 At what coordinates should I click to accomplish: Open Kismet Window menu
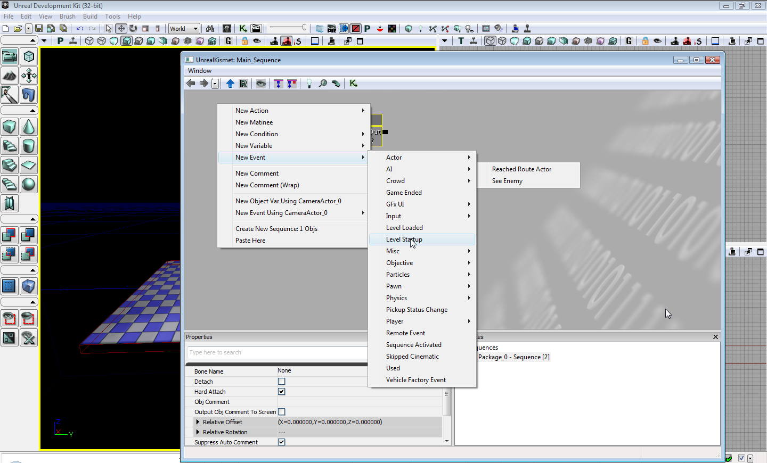pos(200,71)
